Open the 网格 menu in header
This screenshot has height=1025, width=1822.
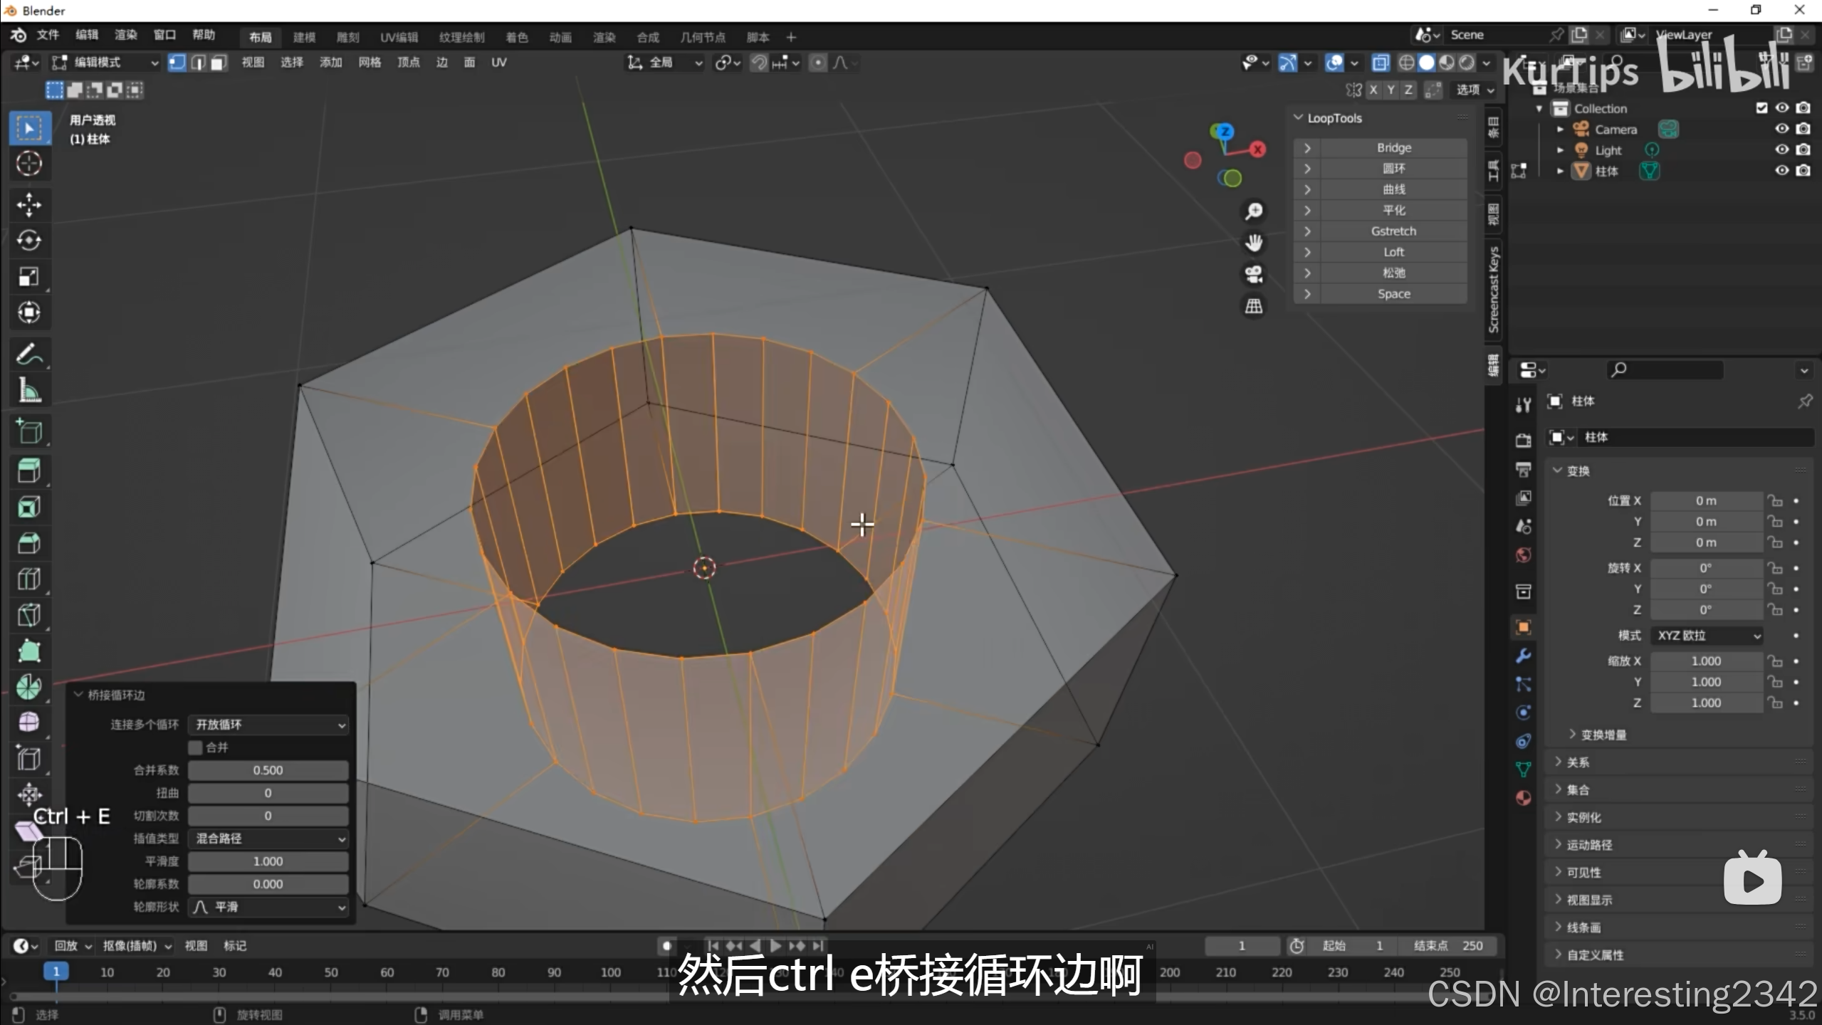tap(369, 63)
